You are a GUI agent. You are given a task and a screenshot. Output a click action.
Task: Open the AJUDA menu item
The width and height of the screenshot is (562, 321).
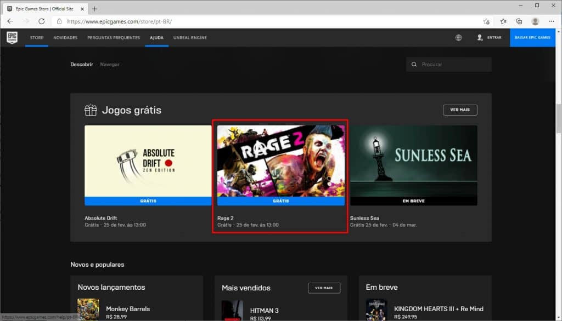coord(156,38)
